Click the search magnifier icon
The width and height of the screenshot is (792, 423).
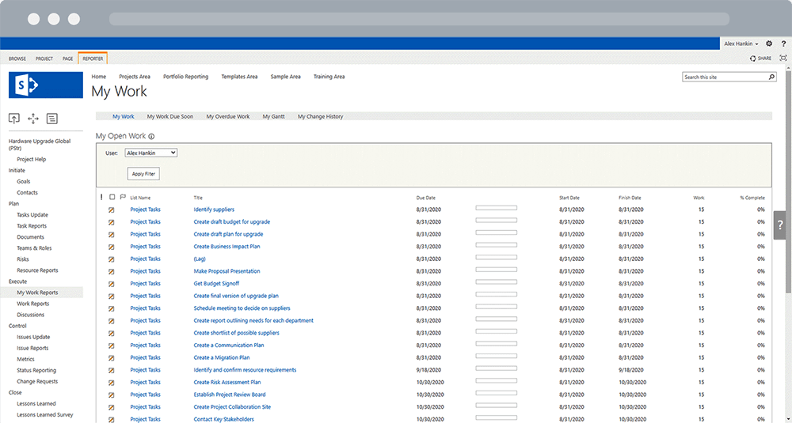[x=771, y=77]
